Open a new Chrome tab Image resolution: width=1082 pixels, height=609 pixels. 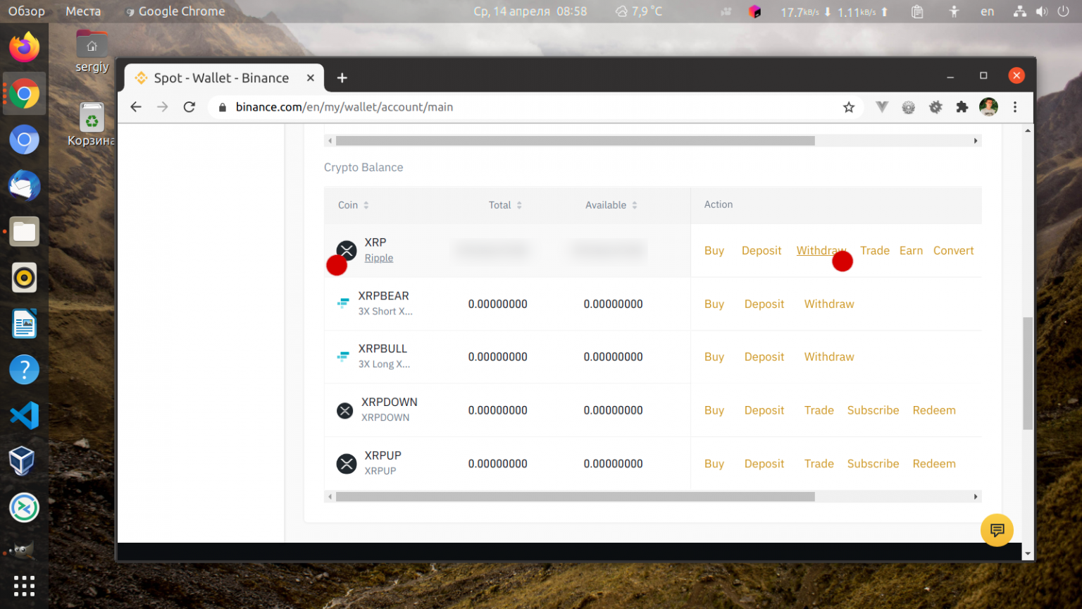[342, 78]
